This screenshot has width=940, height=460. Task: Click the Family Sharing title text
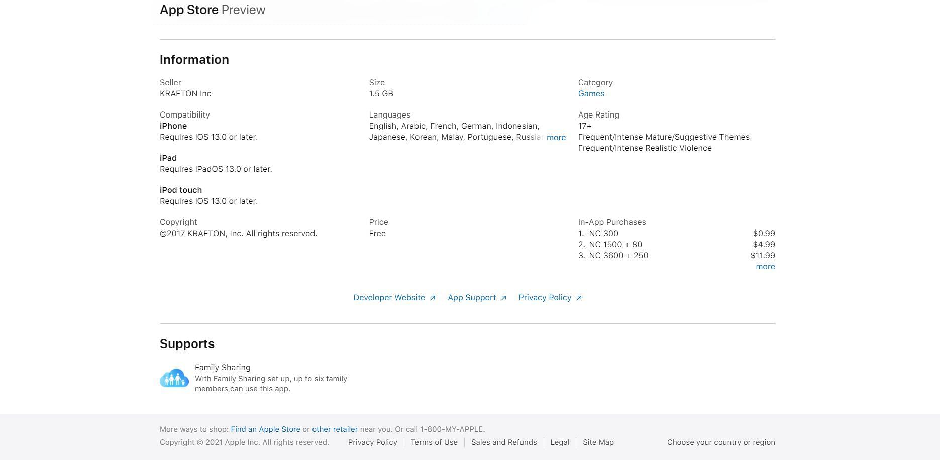pyautogui.click(x=223, y=368)
